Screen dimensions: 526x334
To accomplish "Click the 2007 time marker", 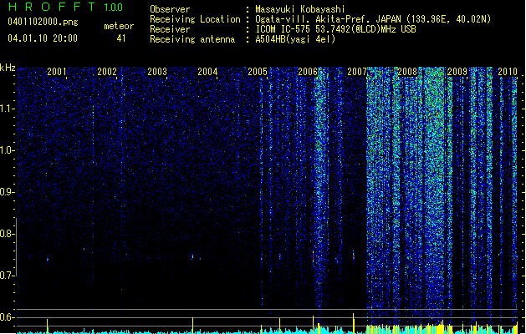I will tap(357, 71).
